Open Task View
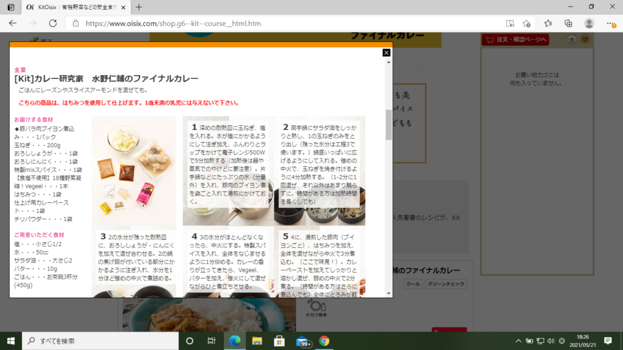623x350 pixels. [211, 341]
